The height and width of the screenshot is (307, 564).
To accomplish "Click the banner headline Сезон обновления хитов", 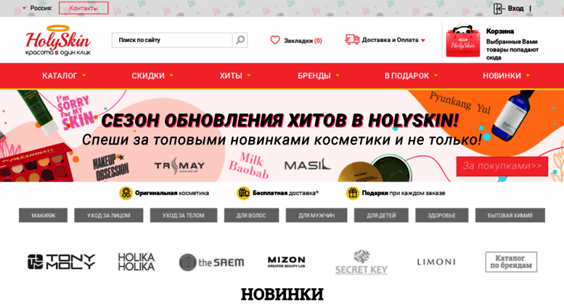I will click(280, 120).
